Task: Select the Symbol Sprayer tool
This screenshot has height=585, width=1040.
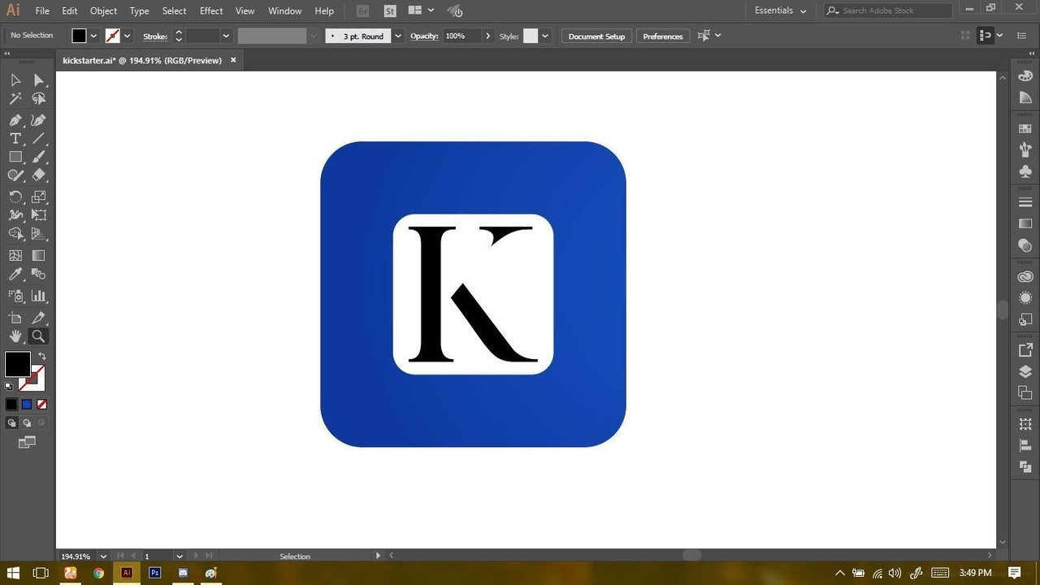Action: (x=15, y=296)
